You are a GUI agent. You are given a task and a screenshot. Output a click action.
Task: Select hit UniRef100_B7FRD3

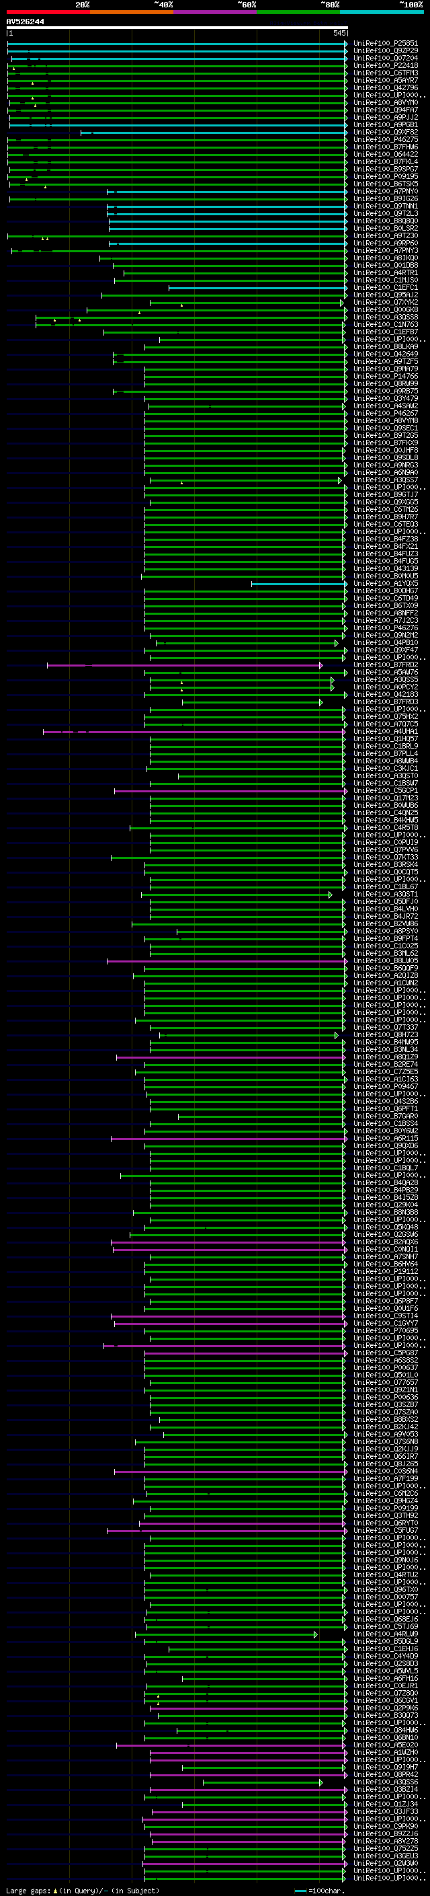385,701
